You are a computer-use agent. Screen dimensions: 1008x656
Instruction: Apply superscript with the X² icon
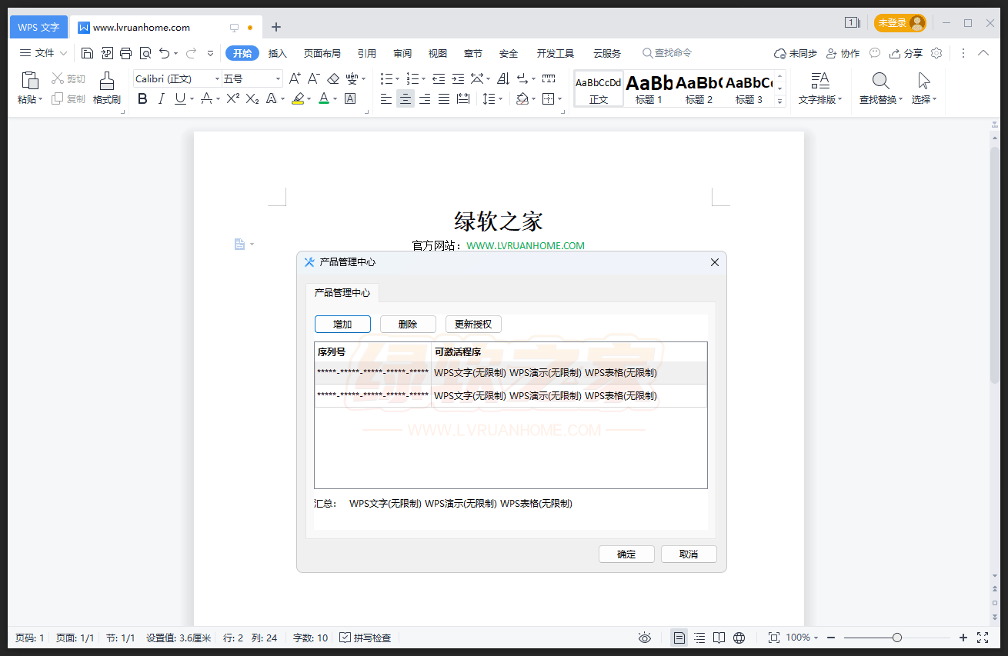pyautogui.click(x=233, y=98)
